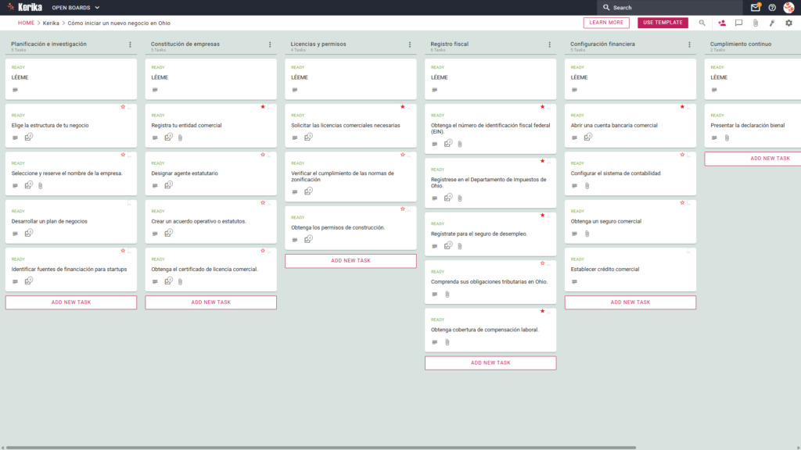Toggle star on 'Registra tu entidad comercial'

coord(263,106)
